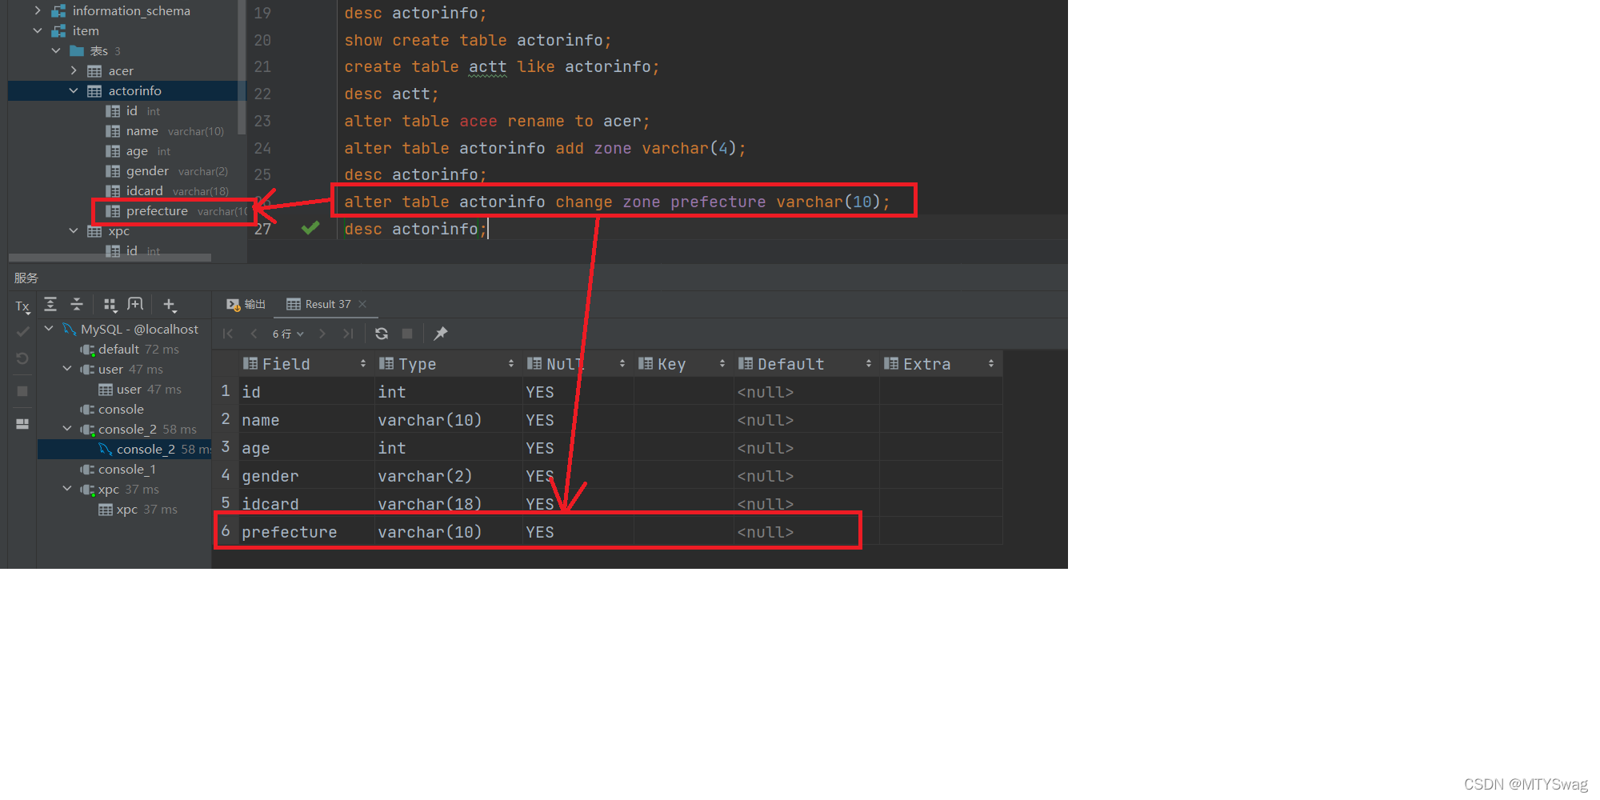The height and width of the screenshot is (800, 1600).
Task: Collapse the actorinfo table node
Action: [74, 90]
